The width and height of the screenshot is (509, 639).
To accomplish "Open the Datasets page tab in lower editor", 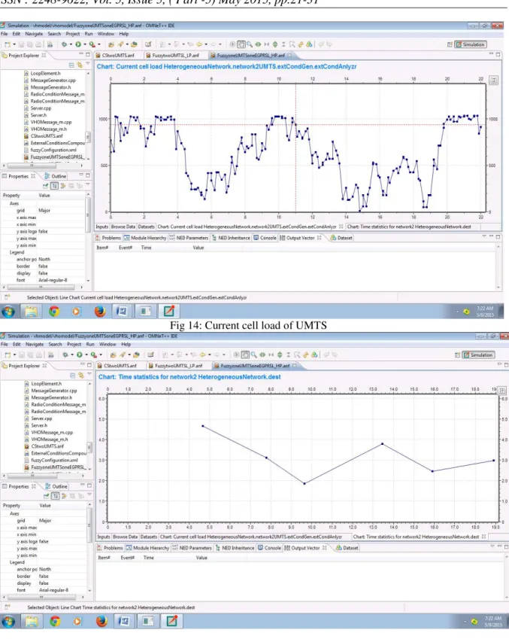I will click(x=149, y=537).
